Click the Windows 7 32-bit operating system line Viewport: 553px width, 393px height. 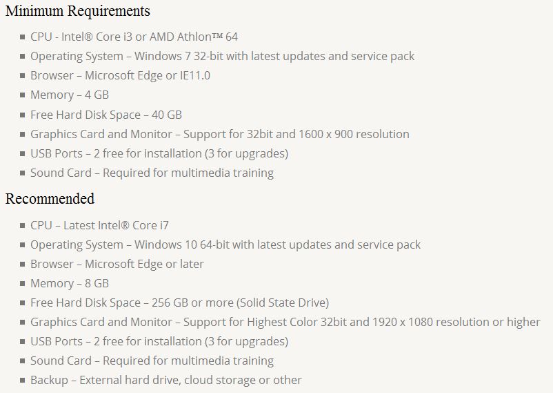tap(222, 56)
